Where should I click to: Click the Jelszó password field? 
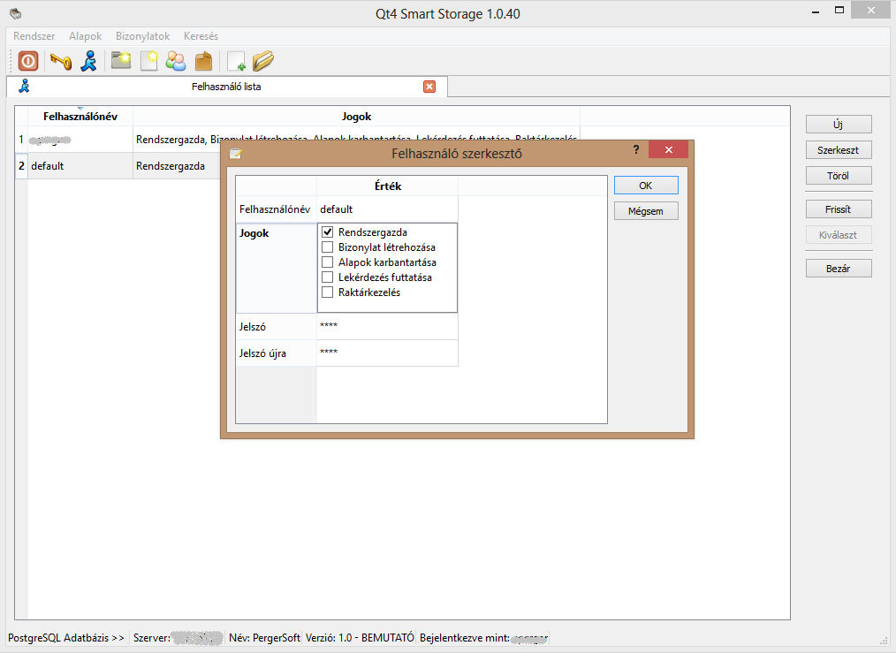click(387, 327)
